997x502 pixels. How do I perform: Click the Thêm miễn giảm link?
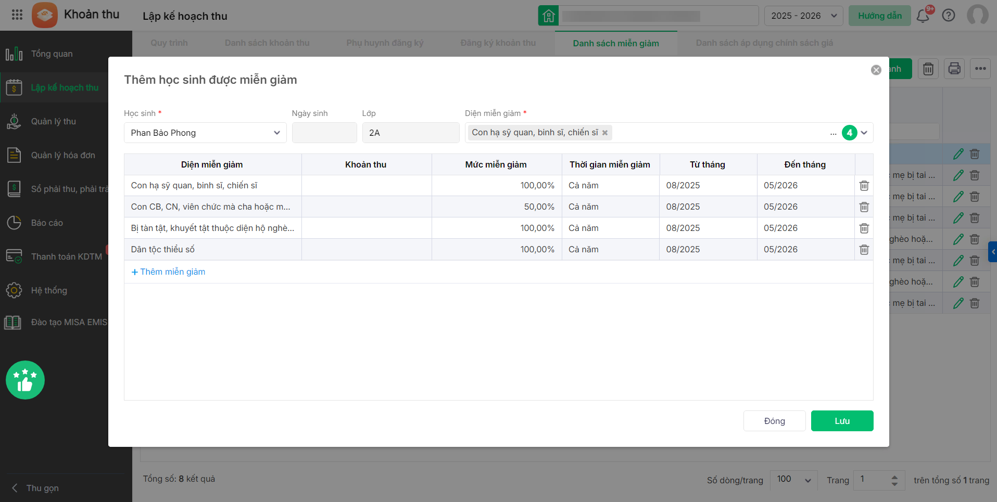[x=168, y=272]
